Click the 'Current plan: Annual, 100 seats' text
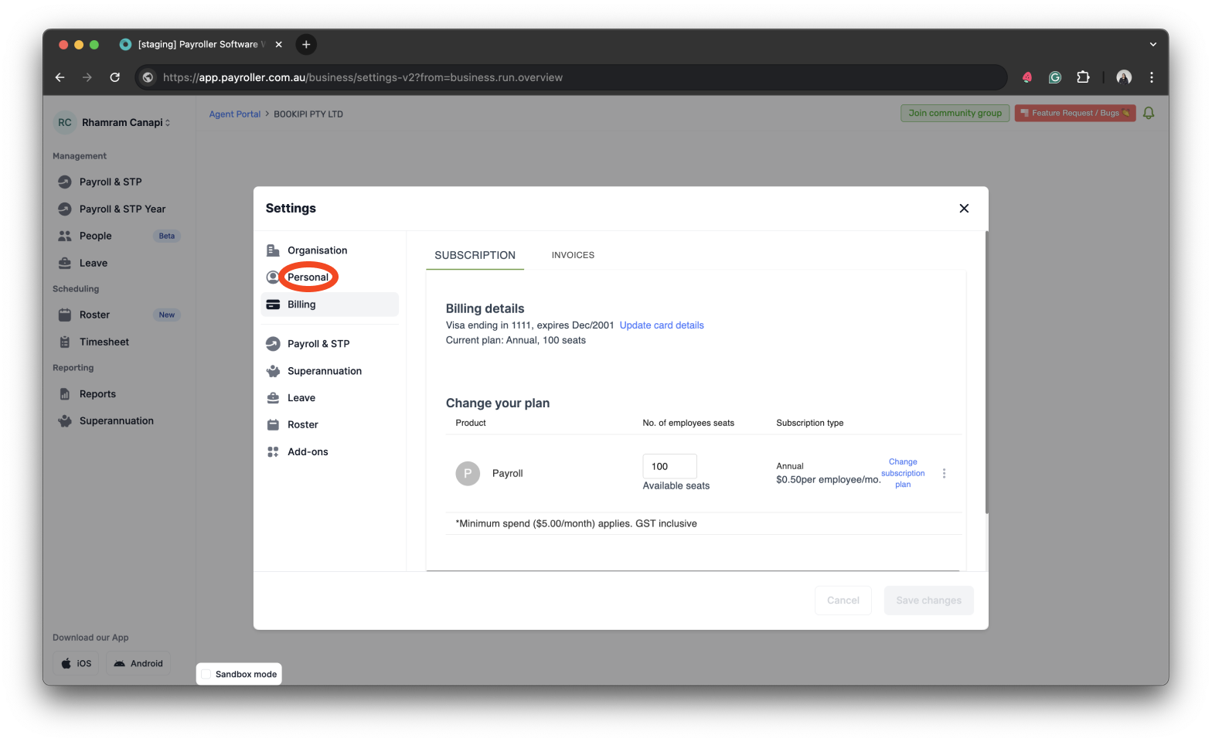The image size is (1212, 742). coord(516,341)
